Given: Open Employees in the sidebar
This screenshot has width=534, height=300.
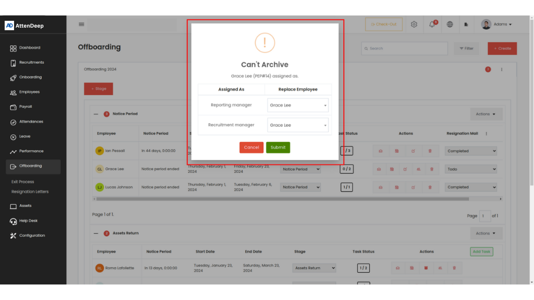Looking at the screenshot, I should pyautogui.click(x=29, y=92).
